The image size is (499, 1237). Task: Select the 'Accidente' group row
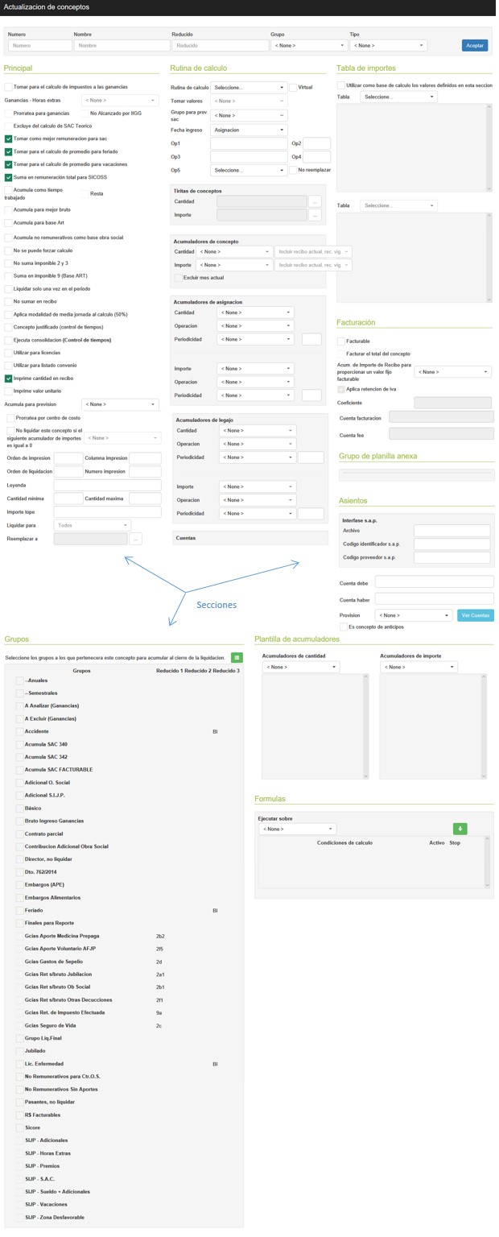tap(20, 731)
